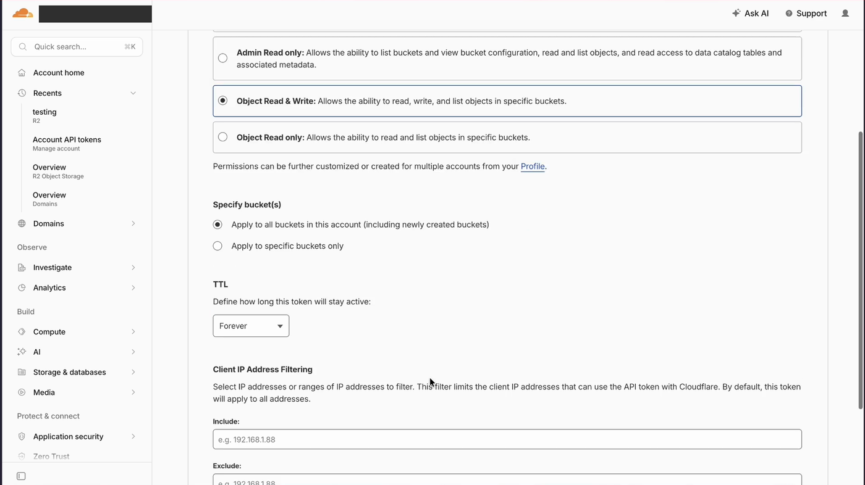Select Object Read & Write permission
Viewport: 865px width, 485px height.
[222, 101]
